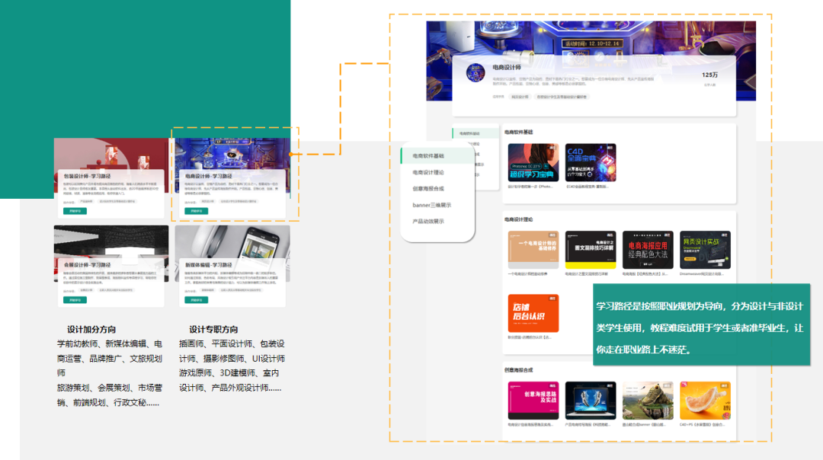This screenshot has width=823, height=460.
Task: Open the pink 创意海报思路及实战 course thumbnail
Action: (533, 400)
